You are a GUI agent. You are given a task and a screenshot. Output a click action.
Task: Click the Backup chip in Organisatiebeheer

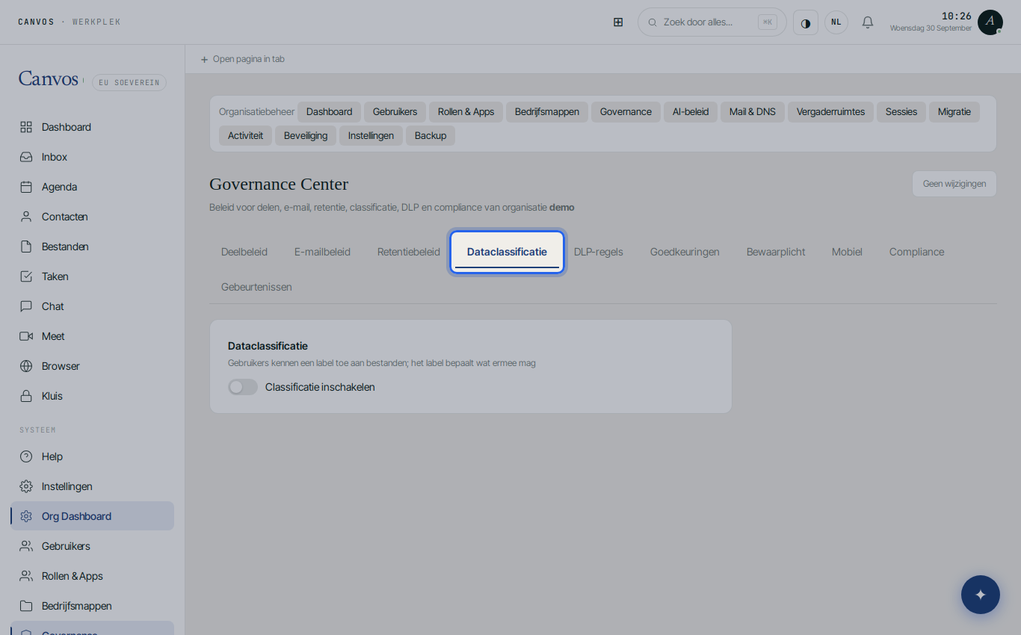pyautogui.click(x=431, y=136)
